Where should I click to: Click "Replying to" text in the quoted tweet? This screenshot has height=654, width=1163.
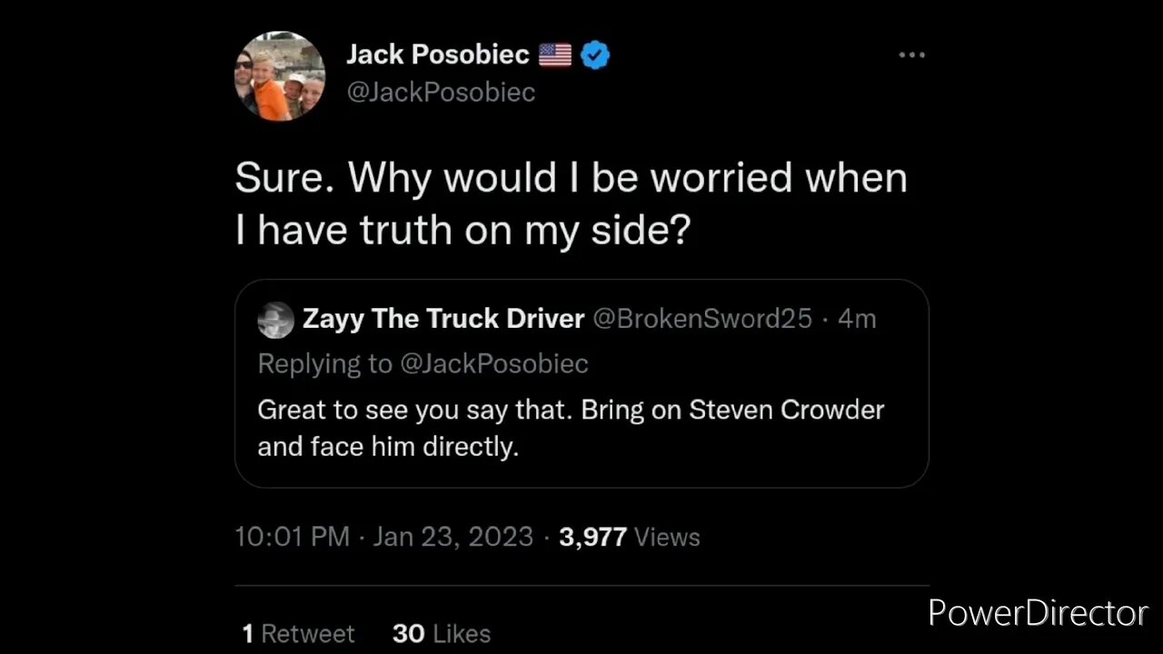tap(324, 363)
